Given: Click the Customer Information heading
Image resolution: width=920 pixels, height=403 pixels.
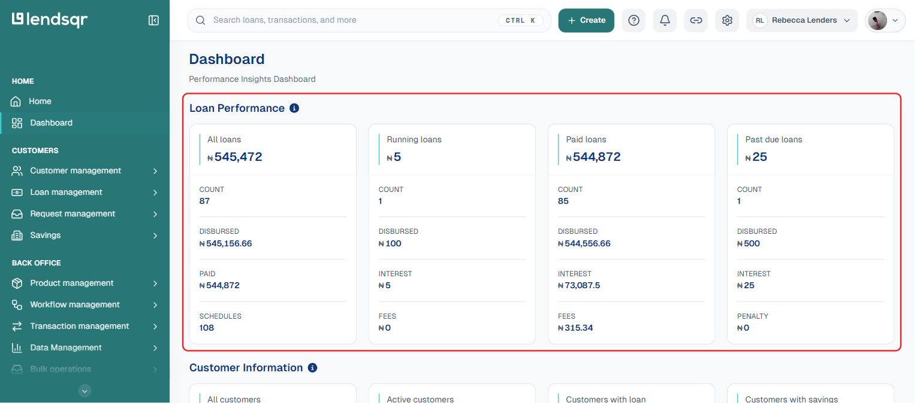Looking at the screenshot, I should tap(246, 368).
